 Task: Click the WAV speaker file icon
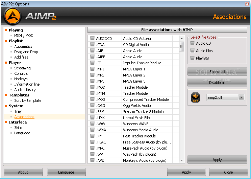195,97
